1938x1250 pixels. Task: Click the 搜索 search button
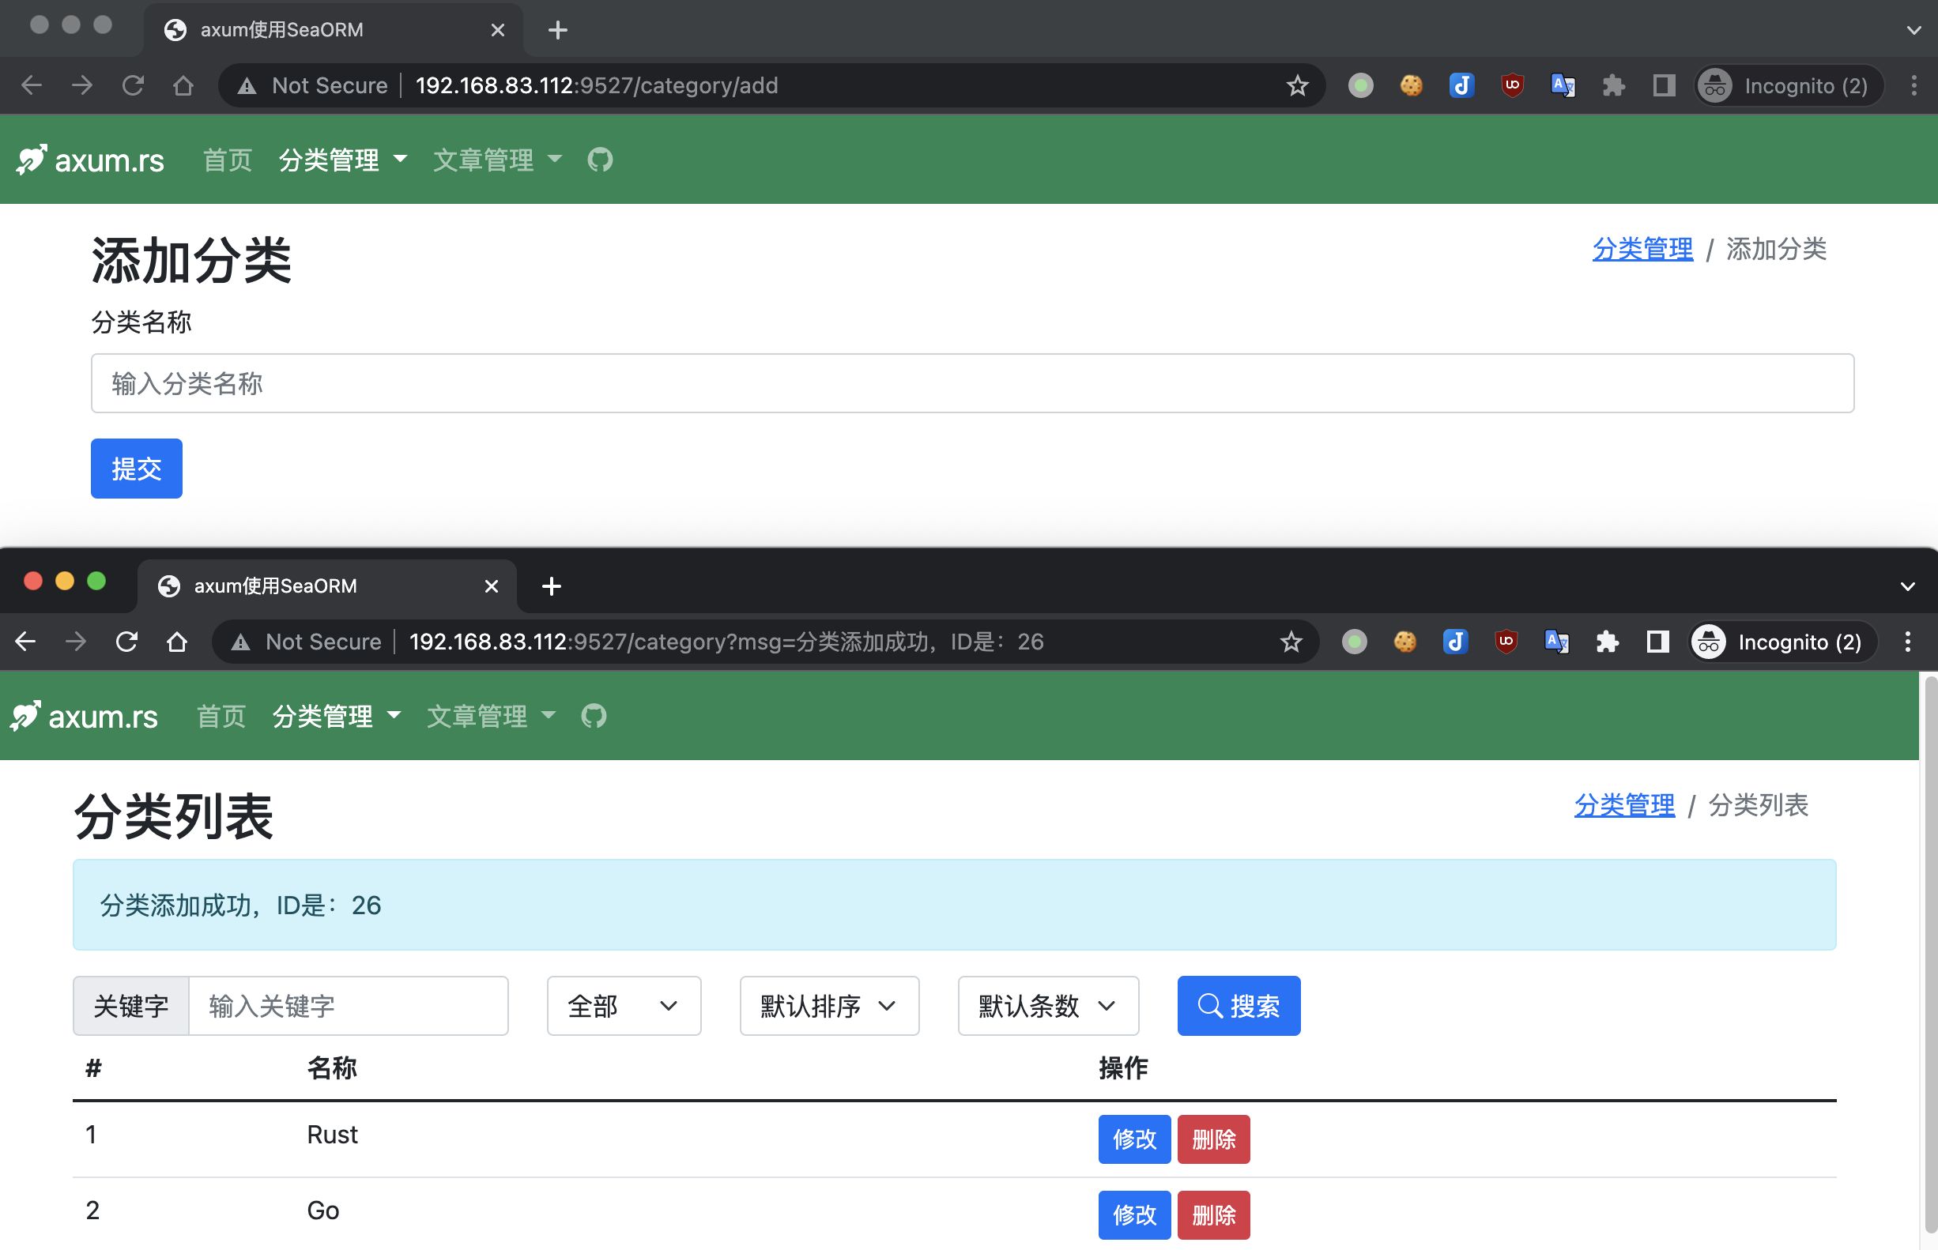coord(1239,1006)
